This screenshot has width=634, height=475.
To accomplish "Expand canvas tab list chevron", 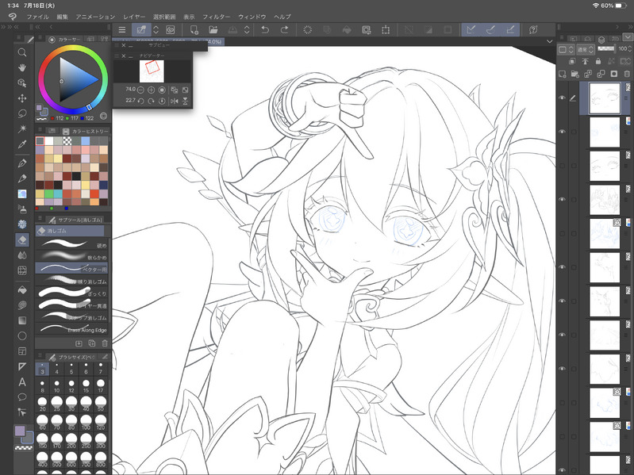I will (550, 41).
